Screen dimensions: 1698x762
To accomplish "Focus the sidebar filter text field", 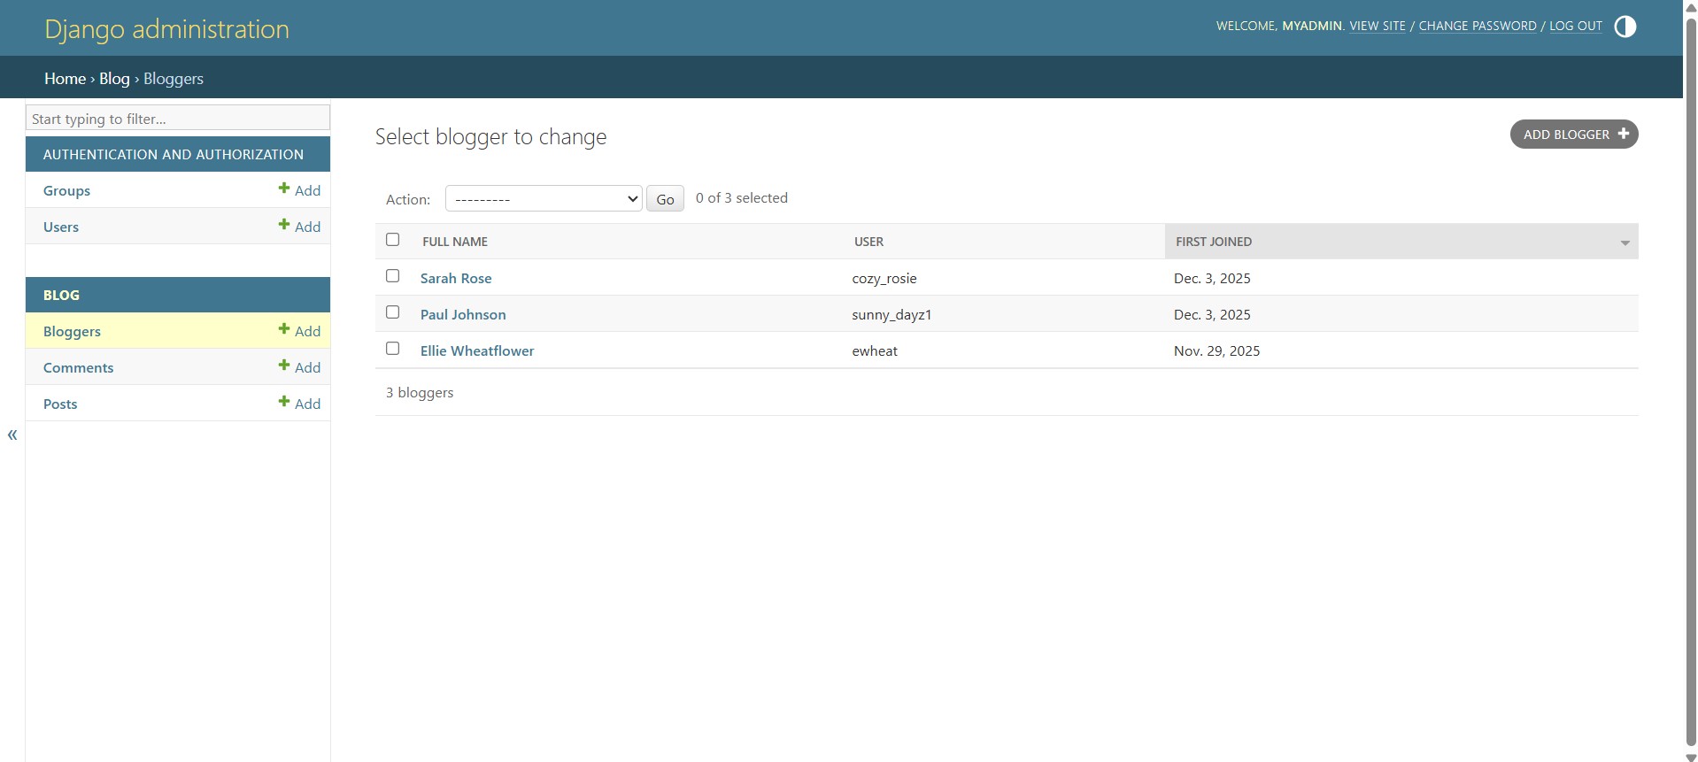I will (x=177, y=119).
